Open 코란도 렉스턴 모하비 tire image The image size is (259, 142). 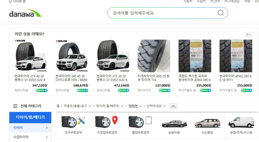click(195, 56)
